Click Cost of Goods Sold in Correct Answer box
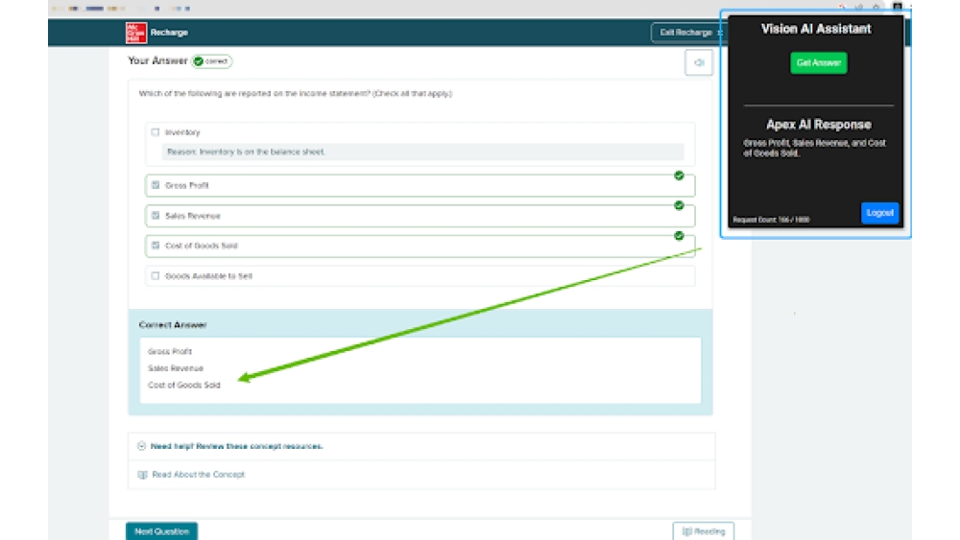The image size is (960, 540). (x=183, y=386)
